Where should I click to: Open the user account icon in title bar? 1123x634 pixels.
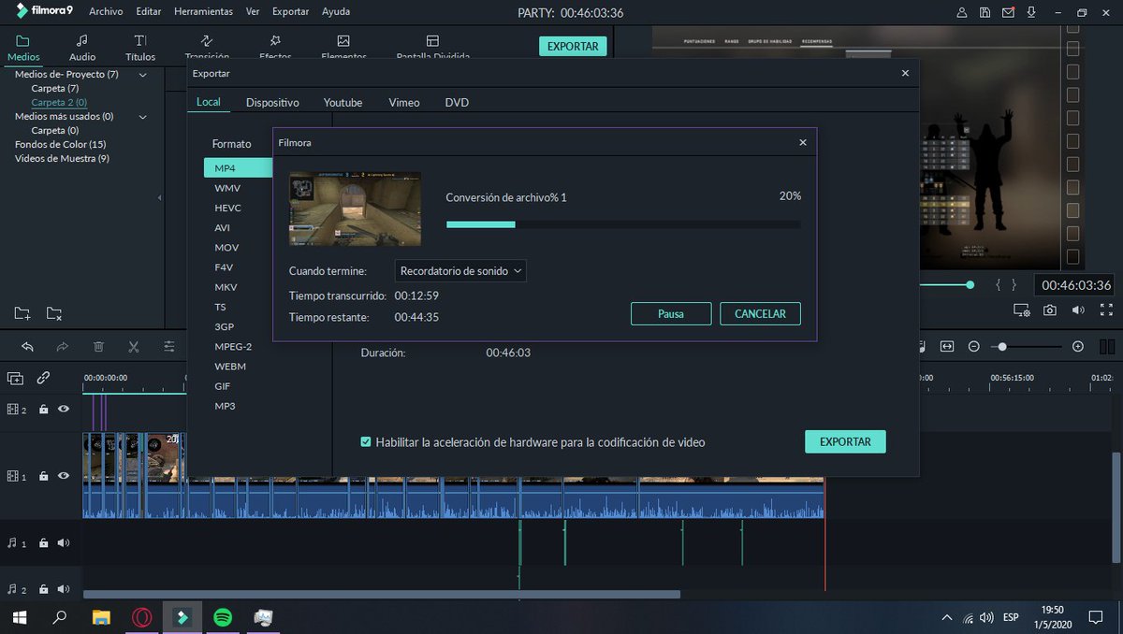tap(963, 13)
